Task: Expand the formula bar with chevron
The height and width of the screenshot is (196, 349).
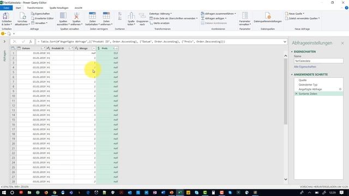Action: [285, 41]
